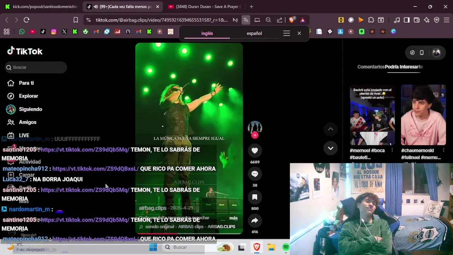Open options for the #chaumernoski video
The image size is (453, 255).
(443, 150)
